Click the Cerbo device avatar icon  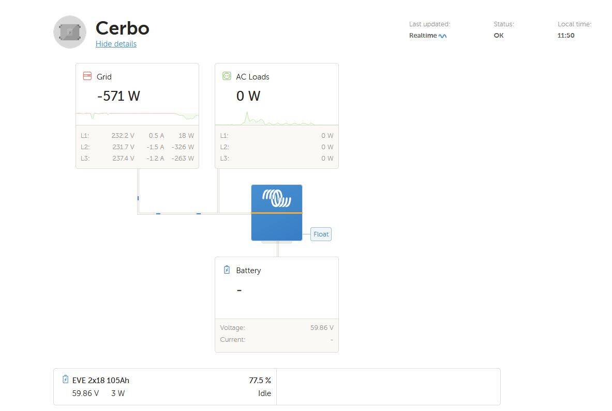(70, 32)
